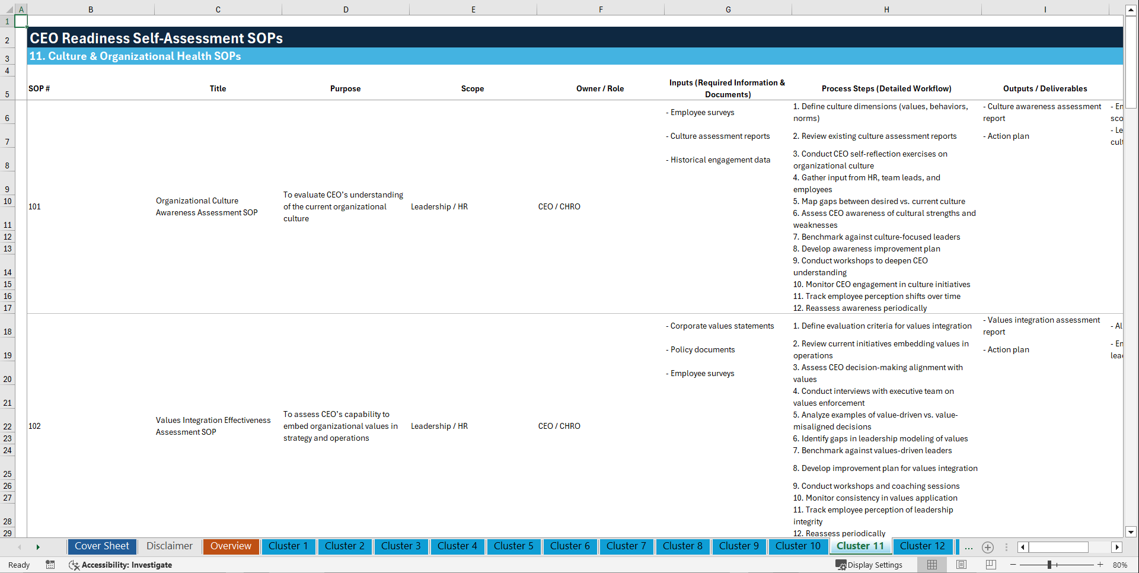Start macro recording from status bar
Screen dimensions: 1139x573
[50, 565]
